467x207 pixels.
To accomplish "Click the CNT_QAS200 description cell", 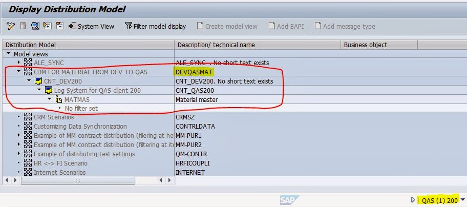I will 195,90.
